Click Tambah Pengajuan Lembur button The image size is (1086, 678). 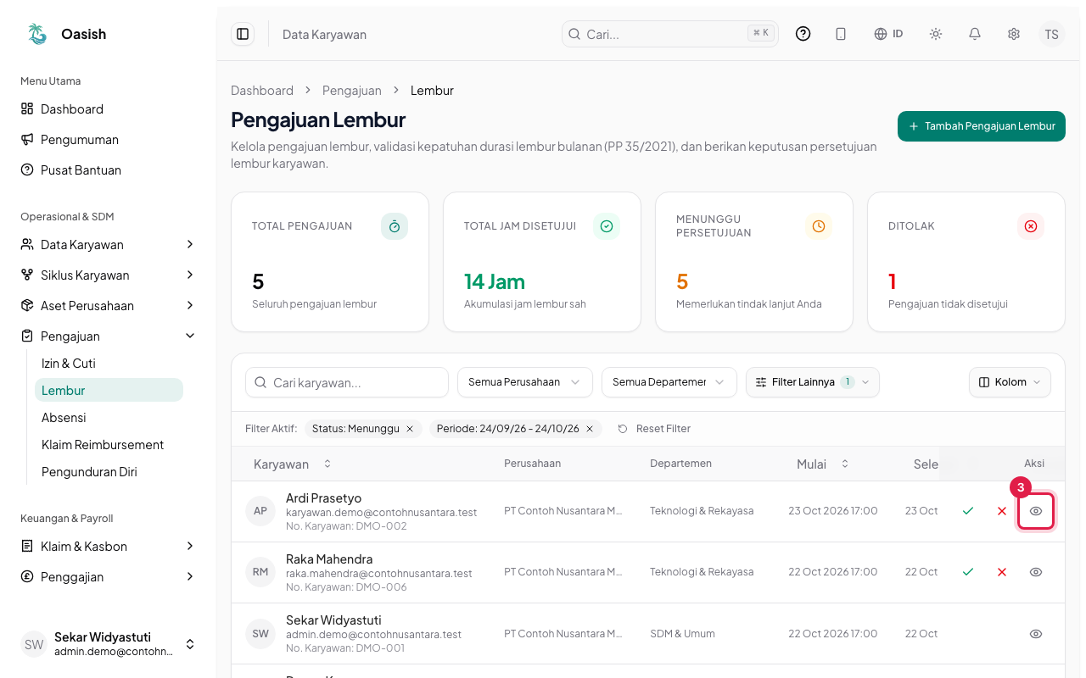[x=982, y=126]
